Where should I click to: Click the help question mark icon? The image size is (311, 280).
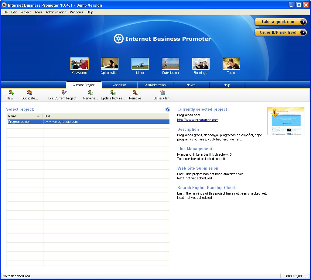(x=168, y=109)
